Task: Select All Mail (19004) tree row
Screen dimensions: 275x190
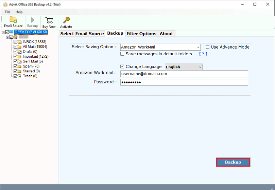Action: pos(35,47)
